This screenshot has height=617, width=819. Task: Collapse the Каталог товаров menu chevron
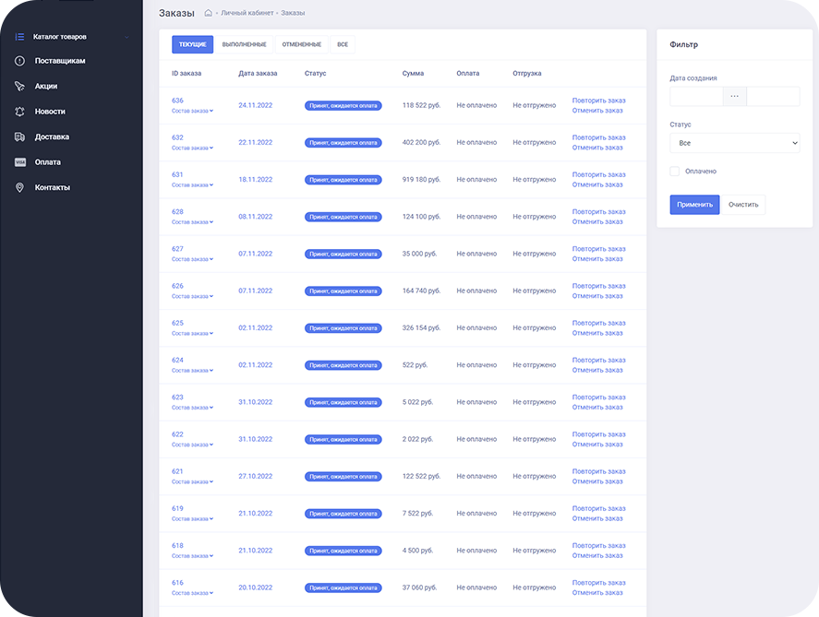pyautogui.click(x=126, y=37)
